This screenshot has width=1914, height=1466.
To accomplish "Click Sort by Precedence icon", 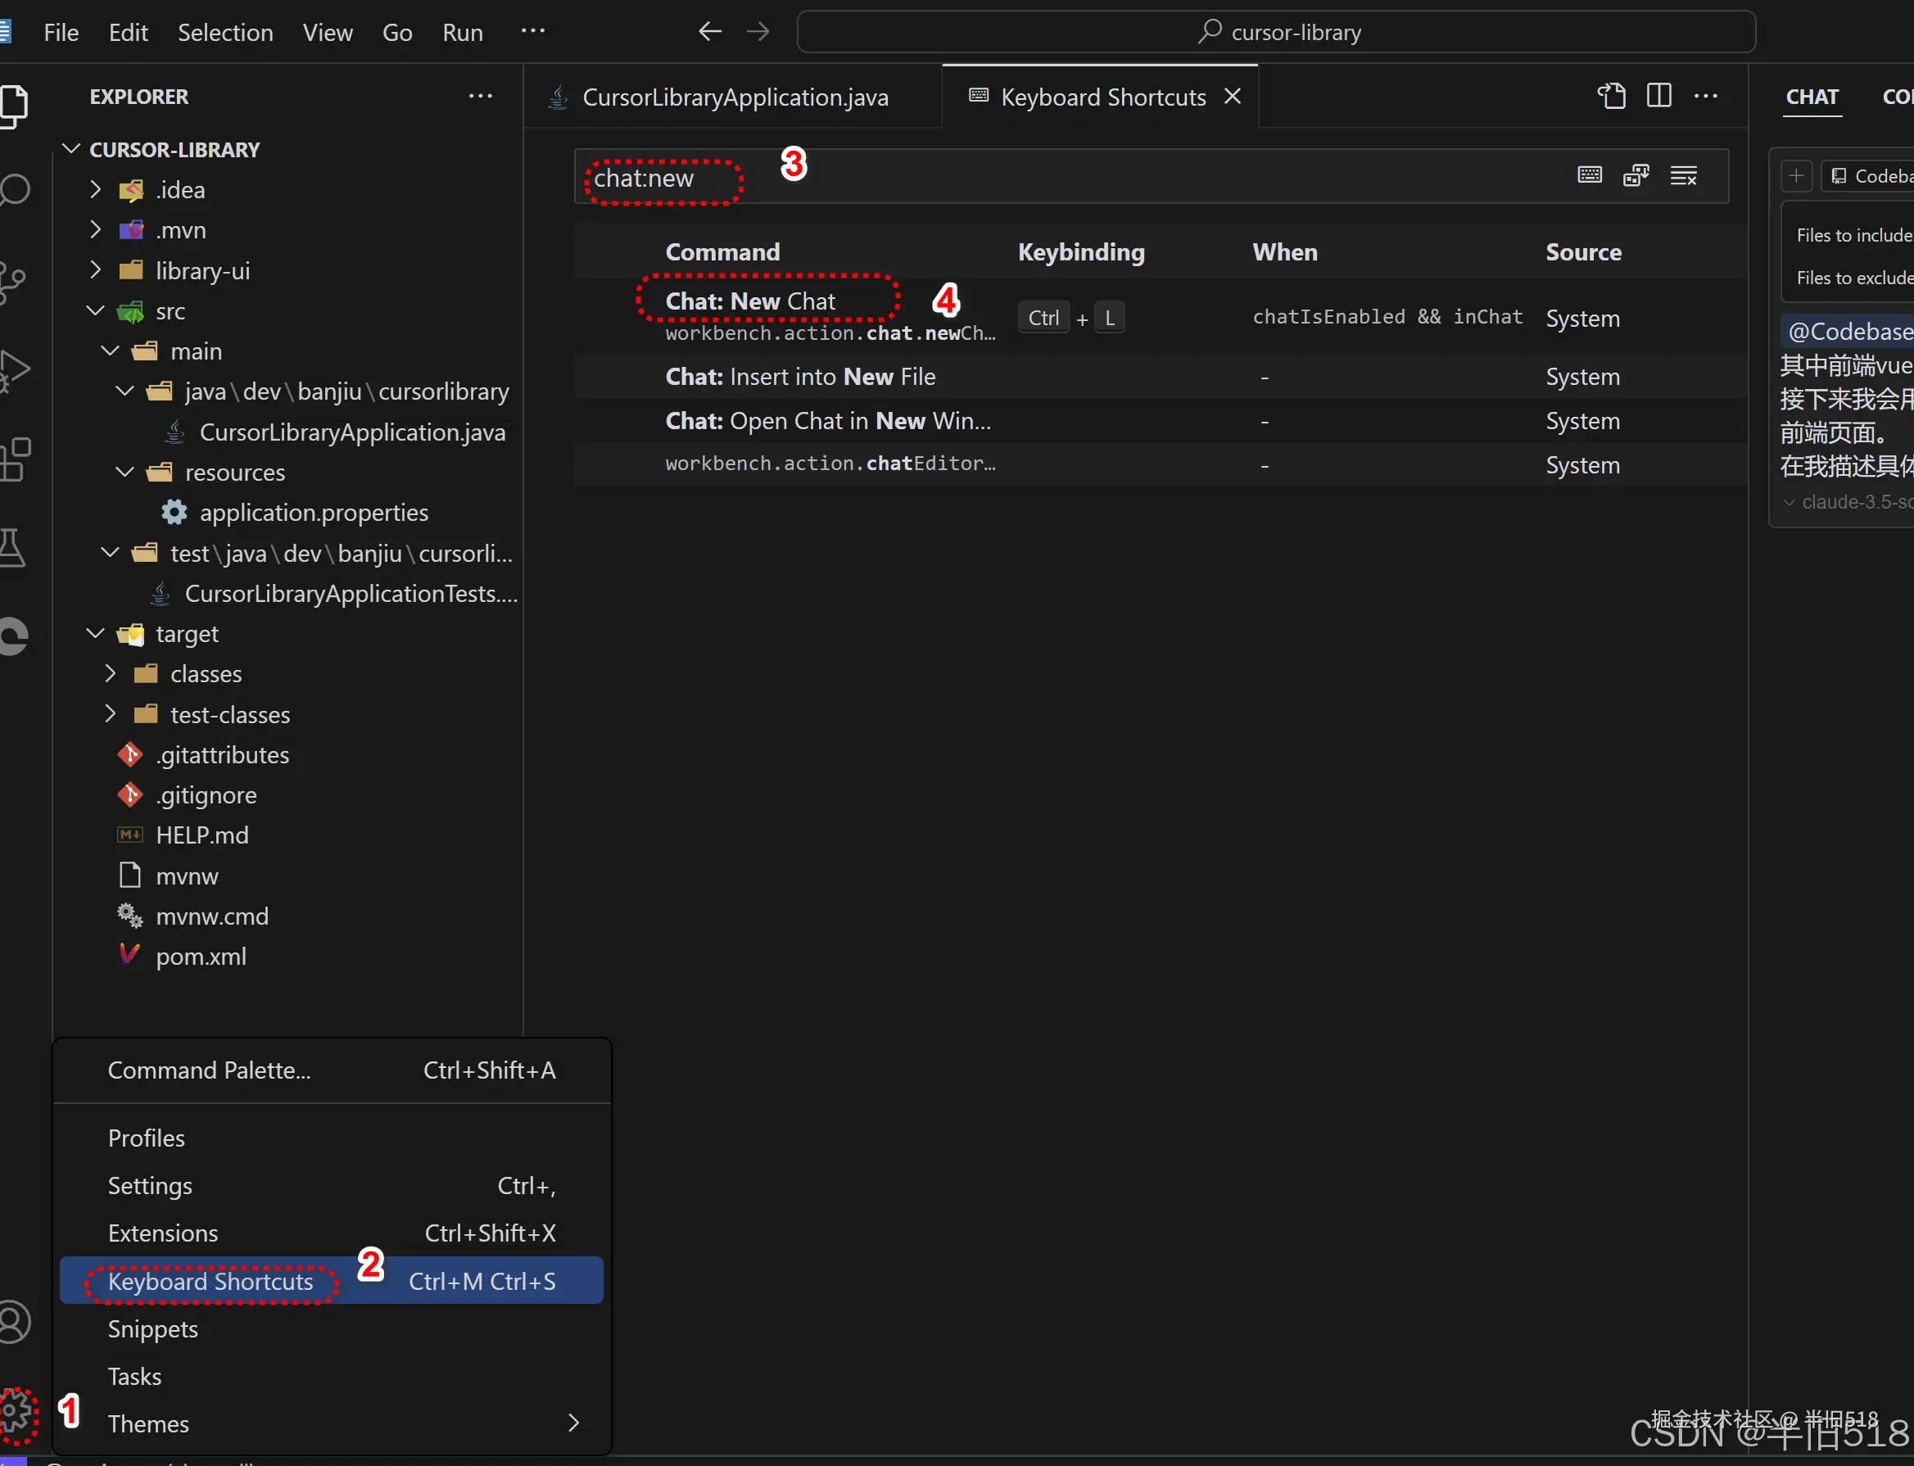I will (1636, 175).
